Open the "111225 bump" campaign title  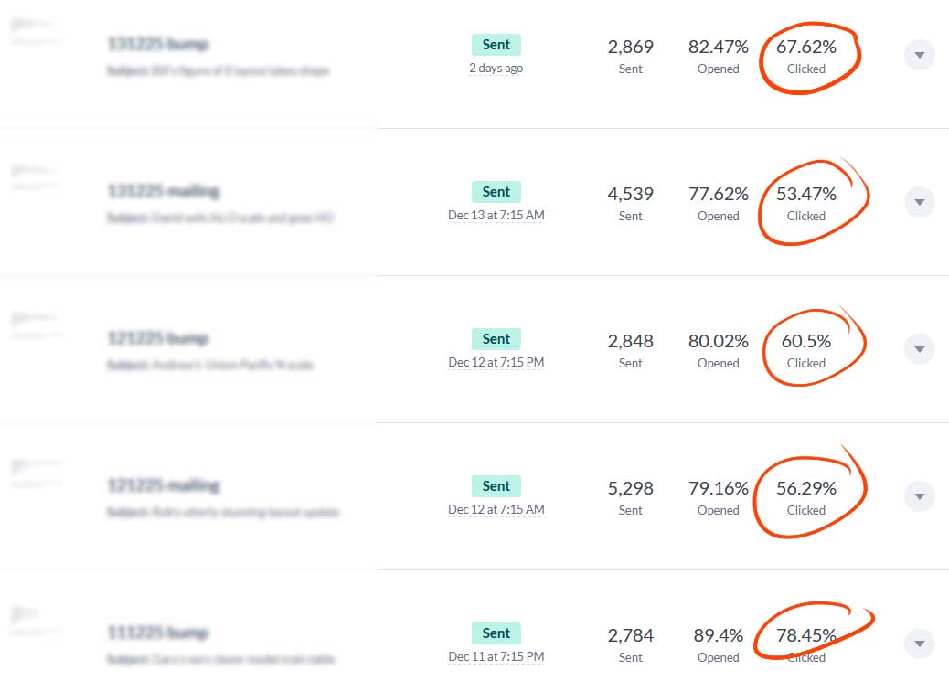158,633
